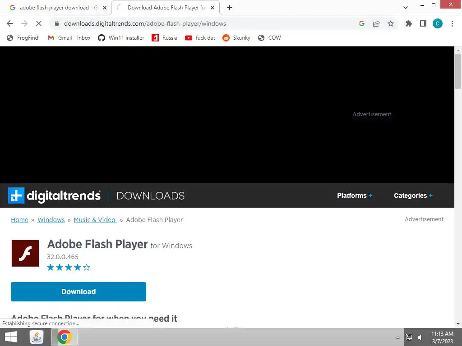Show hidden system tray icons

397,337
